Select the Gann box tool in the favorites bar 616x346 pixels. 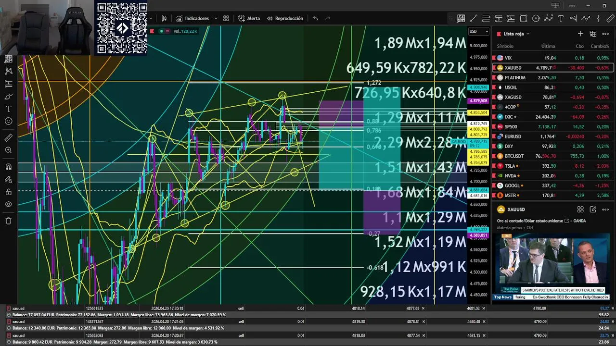pos(461,18)
